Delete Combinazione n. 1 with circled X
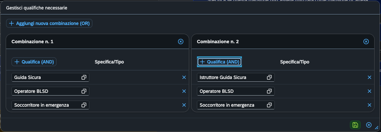 tap(181, 42)
